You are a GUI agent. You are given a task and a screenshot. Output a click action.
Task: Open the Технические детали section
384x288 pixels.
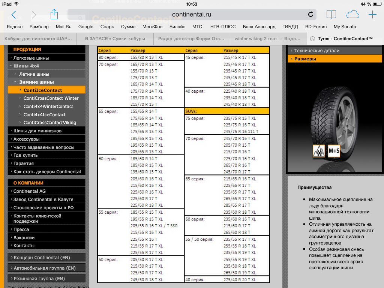click(316, 51)
